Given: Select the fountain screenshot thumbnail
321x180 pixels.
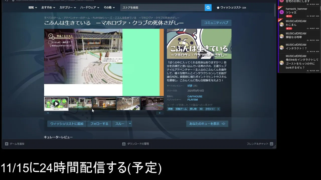Looking at the screenshot, I should 80,103.
